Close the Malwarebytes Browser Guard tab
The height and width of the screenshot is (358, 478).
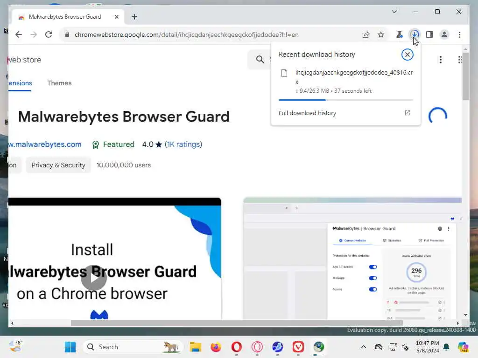[116, 17]
